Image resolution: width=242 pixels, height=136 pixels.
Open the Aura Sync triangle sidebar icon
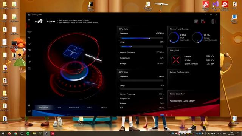coord(29,38)
